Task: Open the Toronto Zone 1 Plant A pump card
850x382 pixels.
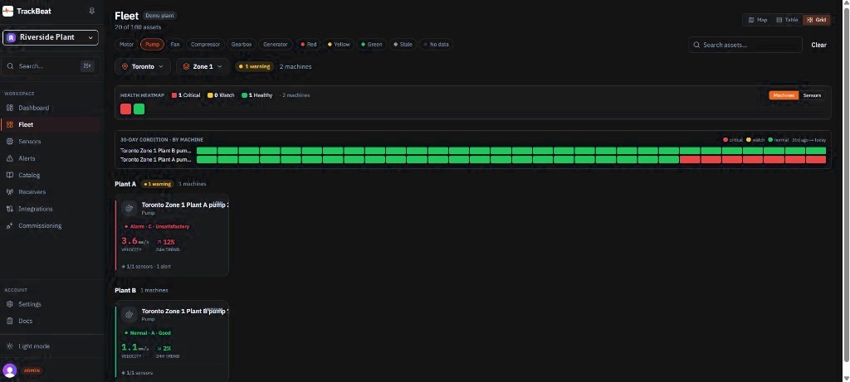Action: (x=172, y=235)
